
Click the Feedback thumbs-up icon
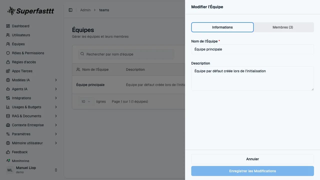point(8,152)
